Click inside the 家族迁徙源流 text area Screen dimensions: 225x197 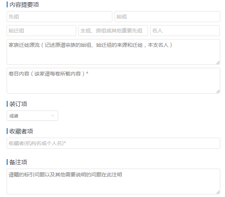click(113, 52)
